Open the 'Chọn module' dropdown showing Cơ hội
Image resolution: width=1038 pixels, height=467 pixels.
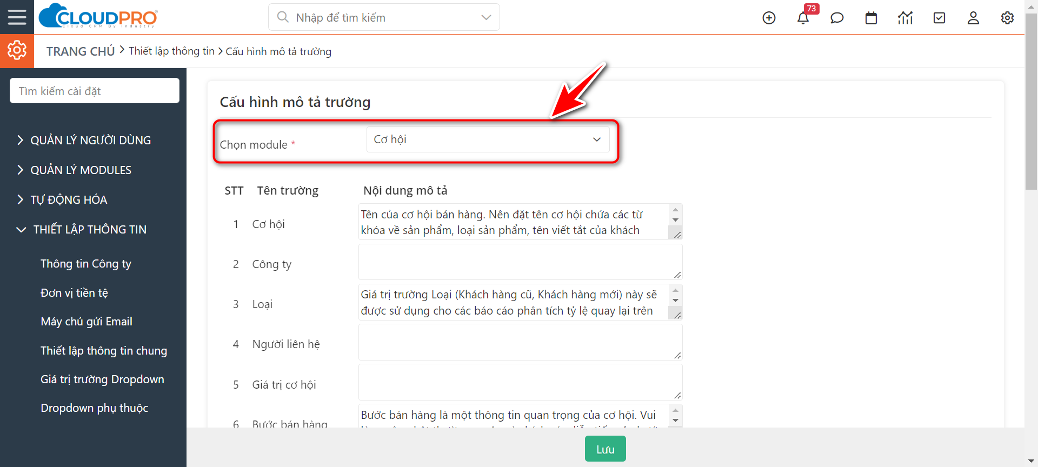tap(488, 139)
